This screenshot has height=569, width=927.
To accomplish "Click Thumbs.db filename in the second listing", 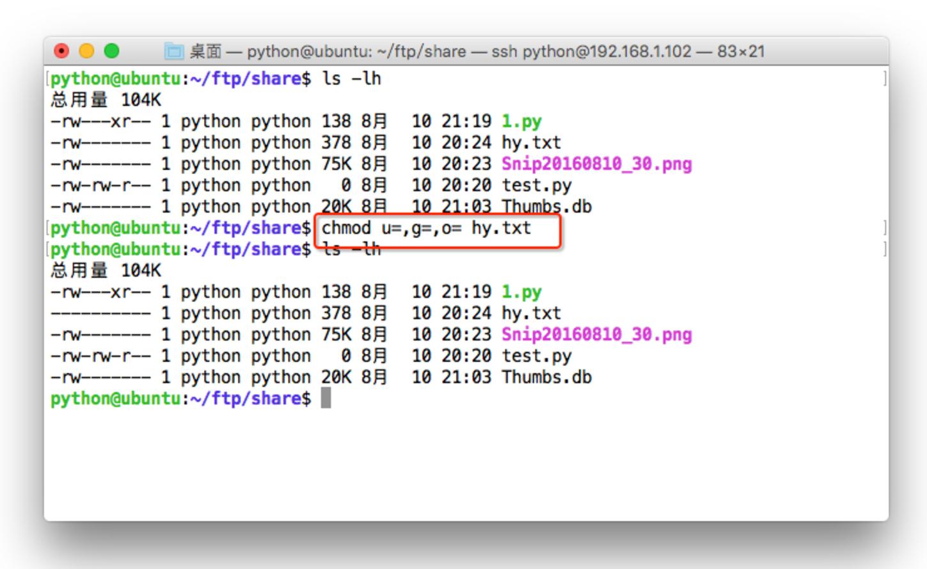I will [x=546, y=378].
